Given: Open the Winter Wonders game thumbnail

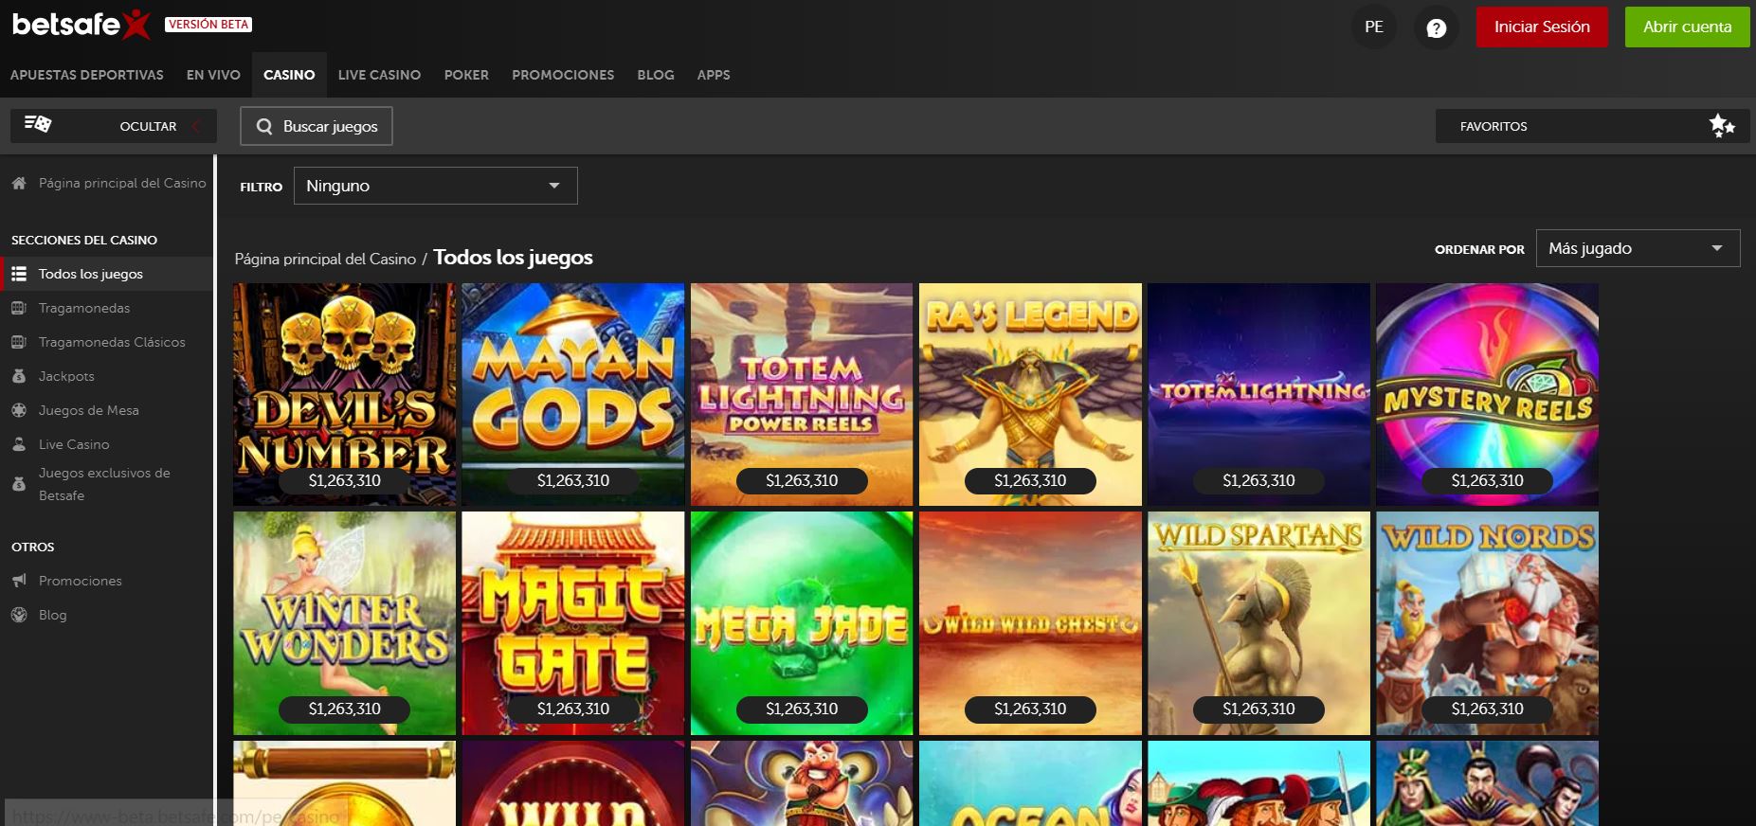Looking at the screenshot, I should [344, 623].
